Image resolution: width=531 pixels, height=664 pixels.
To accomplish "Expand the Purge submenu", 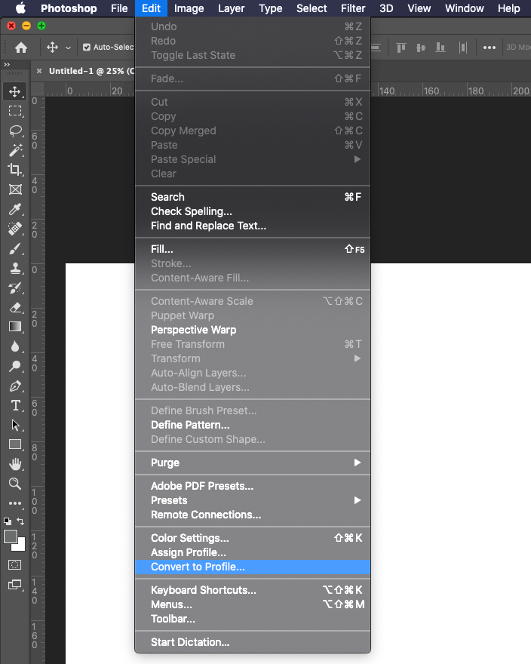I will point(358,463).
